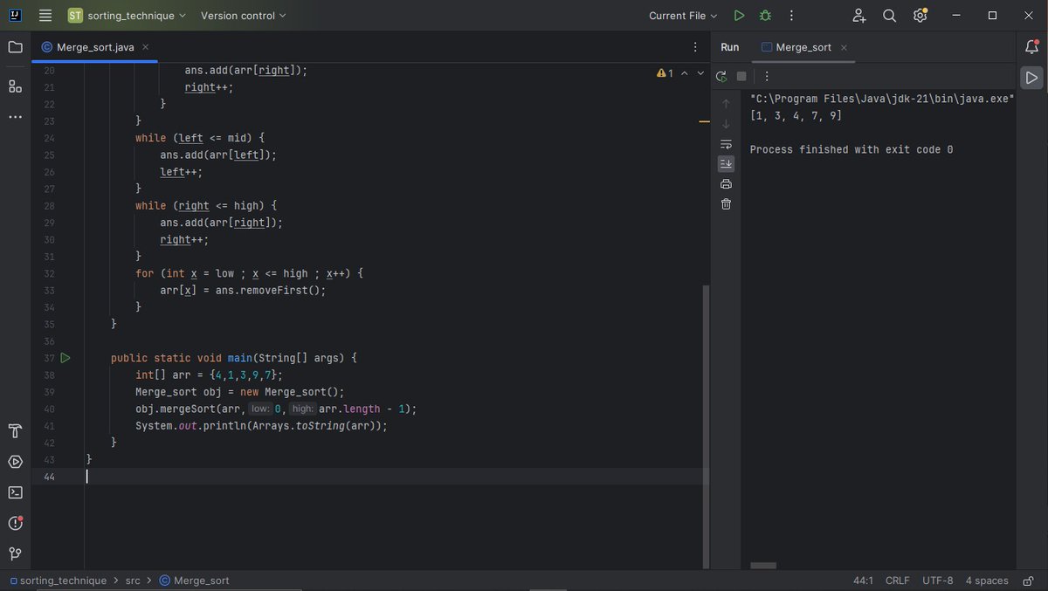Click the 44:1 caret position indicator
The image size is (1048, 591).
tap(862, 581)
